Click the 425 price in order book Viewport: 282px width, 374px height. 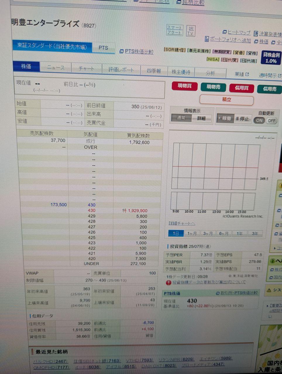pos(92,238)
